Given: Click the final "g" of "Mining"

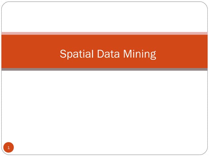Looking at the screenshot, I should tap(153, 55).
